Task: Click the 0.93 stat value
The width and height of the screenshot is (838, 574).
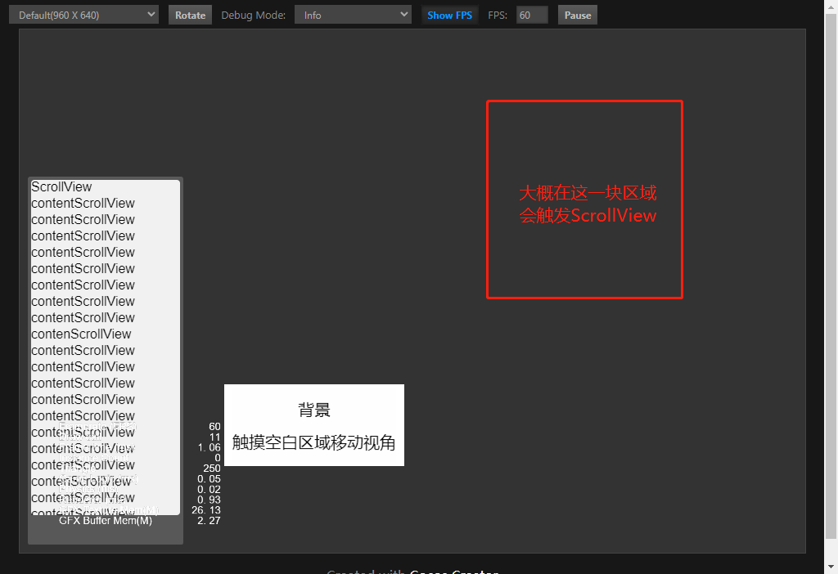Action: coord(209,500)
